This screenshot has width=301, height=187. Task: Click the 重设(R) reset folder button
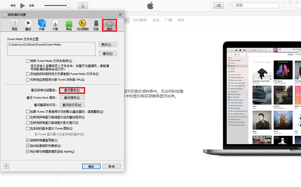click(107, 54)
